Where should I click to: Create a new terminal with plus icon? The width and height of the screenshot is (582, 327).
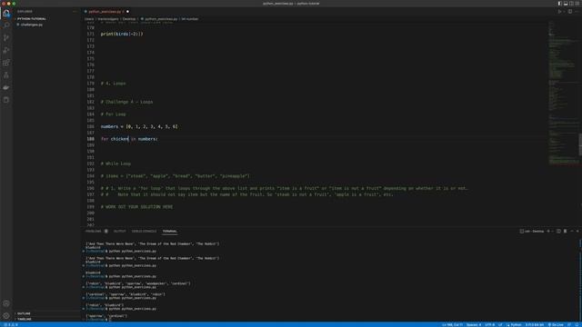pyautogui.click(x=548, y=231)
